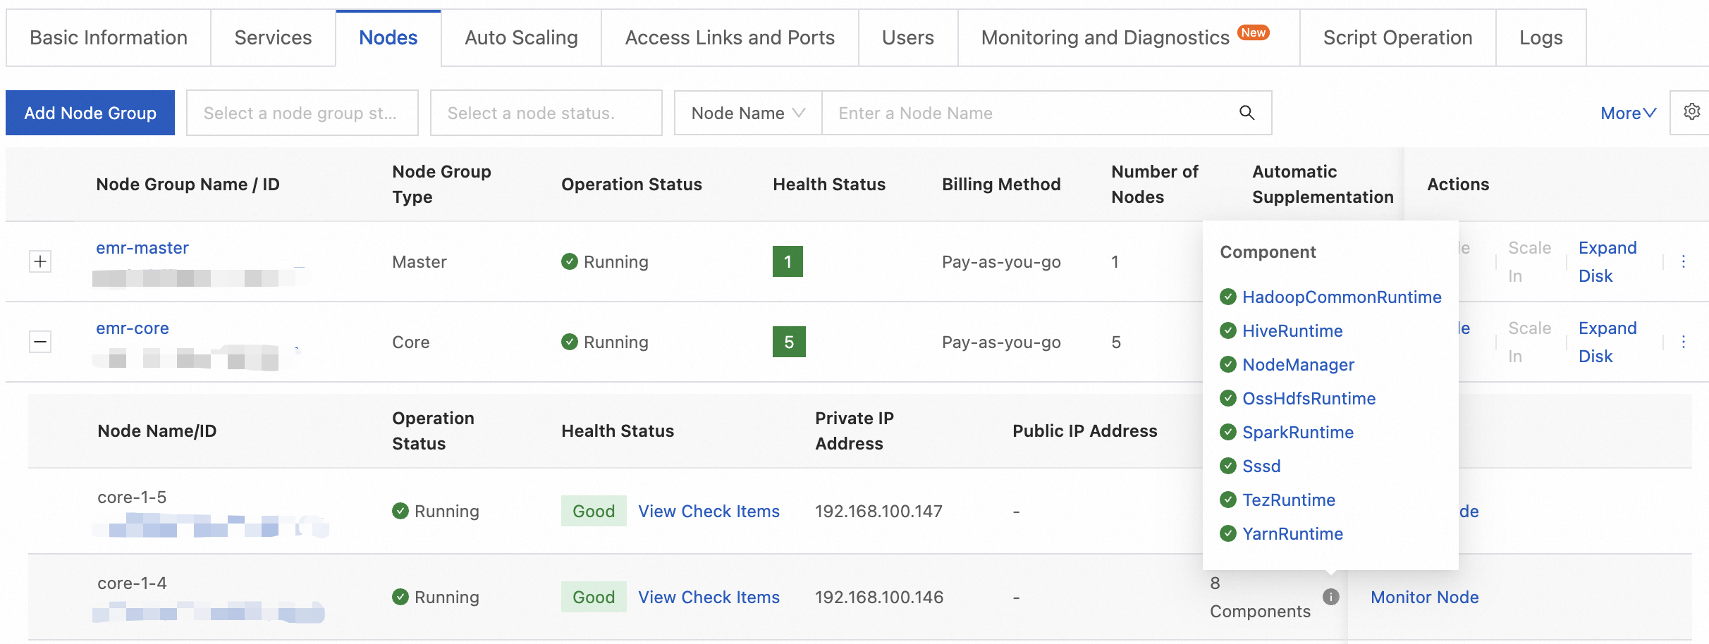Click the Good health tag for core-1-5
Screen dimensions: 1709x644
[x=593, y=511]
